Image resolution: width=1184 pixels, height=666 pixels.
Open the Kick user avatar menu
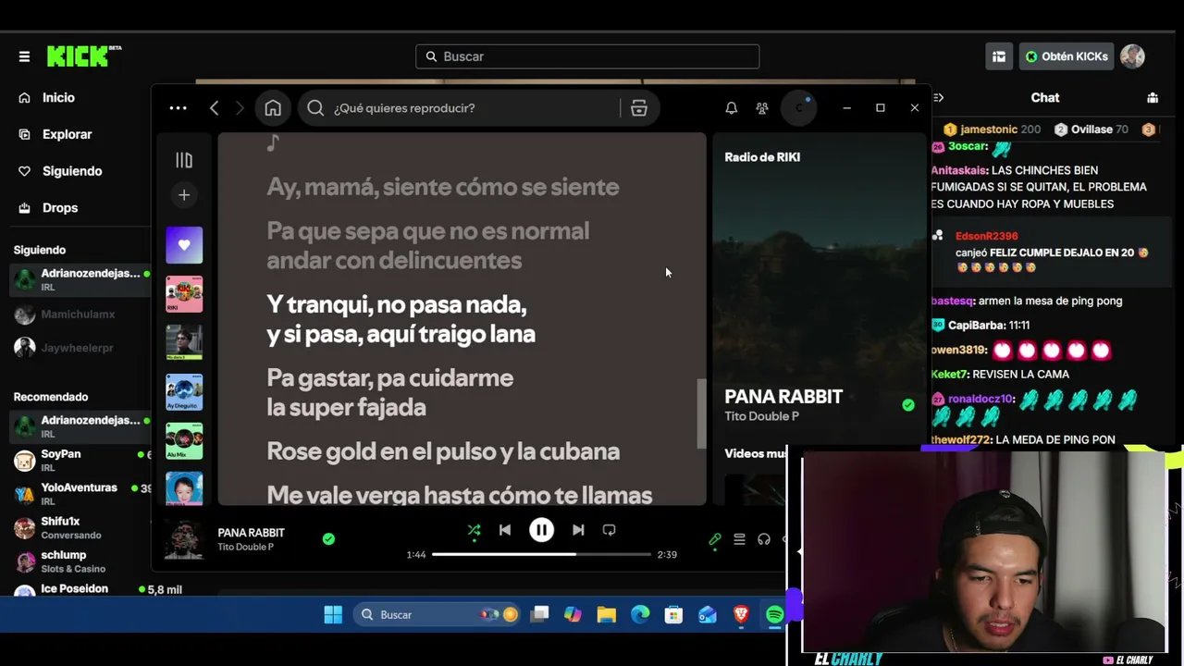tap(1132, 56)
